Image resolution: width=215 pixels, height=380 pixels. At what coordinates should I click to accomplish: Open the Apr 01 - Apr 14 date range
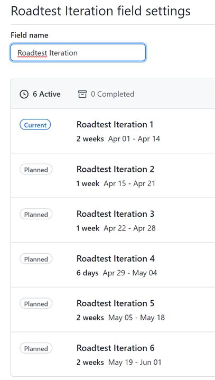click(x=134, y=139)
